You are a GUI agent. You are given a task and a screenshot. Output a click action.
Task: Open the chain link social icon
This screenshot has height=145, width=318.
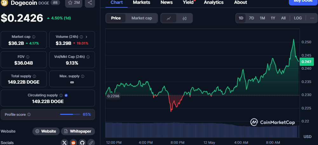click(x=91, y=142)
